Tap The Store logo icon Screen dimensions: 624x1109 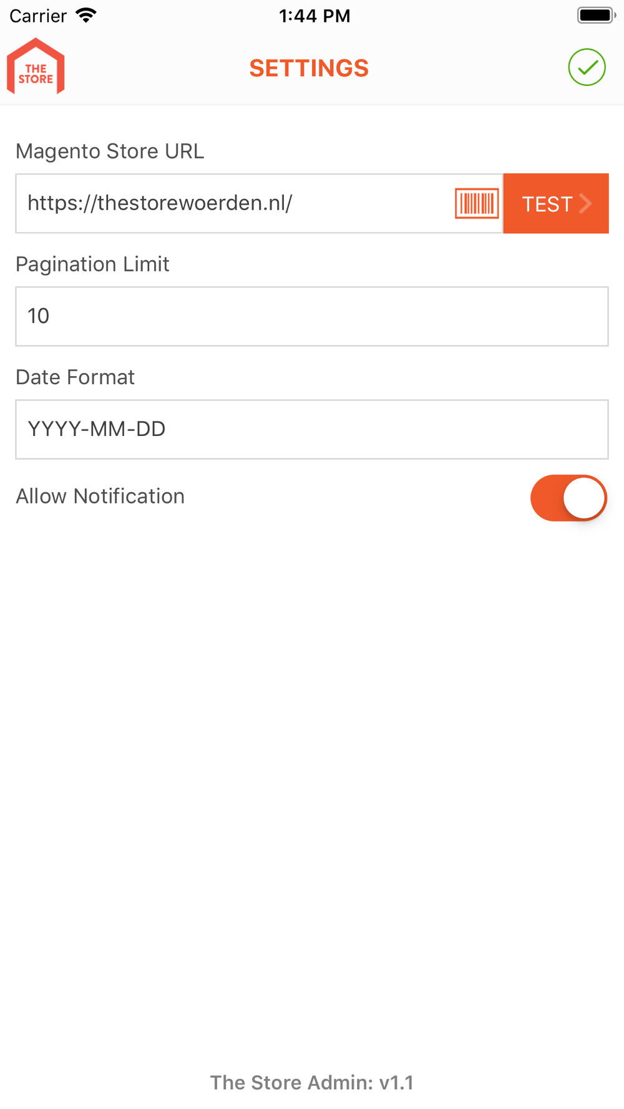click(x=36, y=66)
